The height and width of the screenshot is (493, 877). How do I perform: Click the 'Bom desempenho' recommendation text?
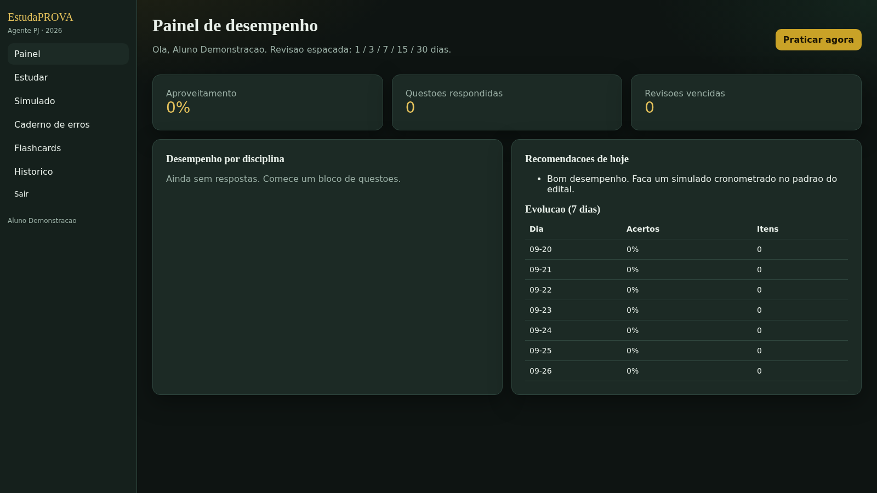coord(692,184)
